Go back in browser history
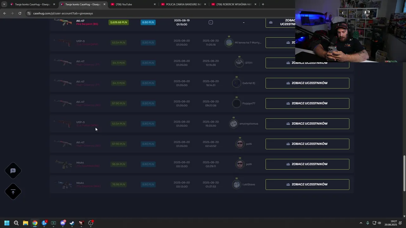The image size is (406, 228). (x=4, y=13)
